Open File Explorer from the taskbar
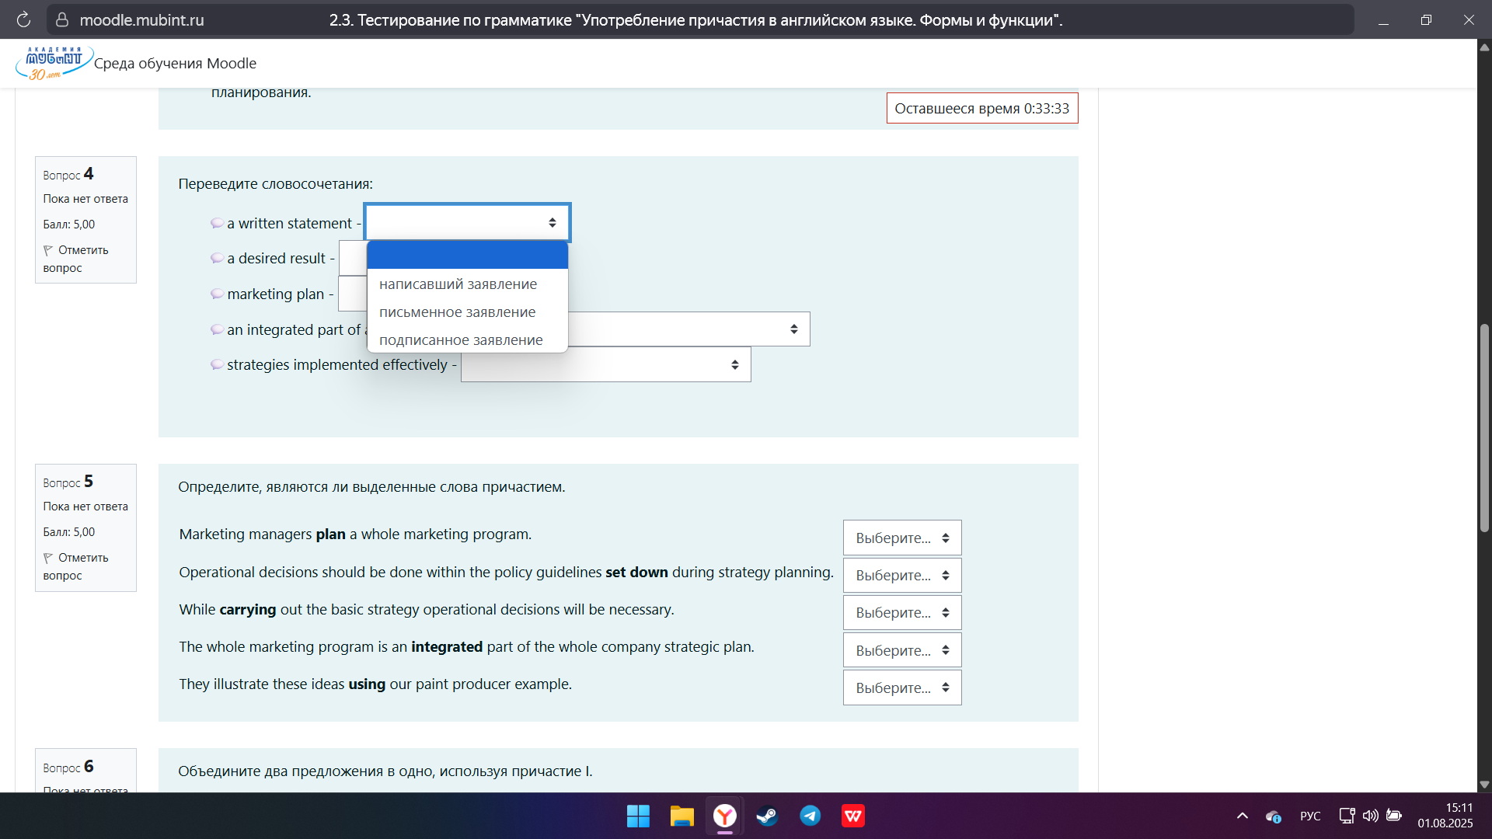 point(682,816)
